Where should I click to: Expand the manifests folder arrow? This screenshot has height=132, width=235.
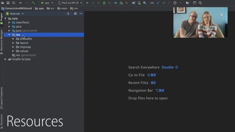point(9,22)
